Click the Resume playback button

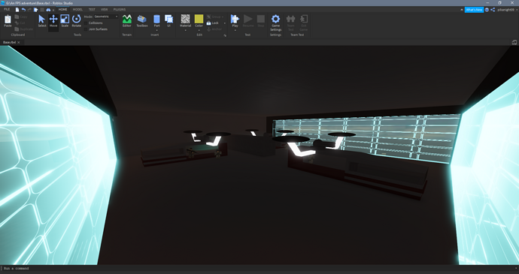[x=248, y=19]
